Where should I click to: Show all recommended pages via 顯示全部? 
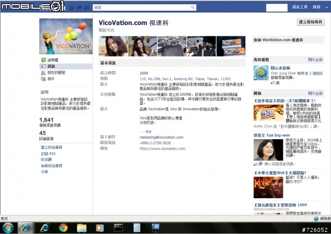pos(315,60)
